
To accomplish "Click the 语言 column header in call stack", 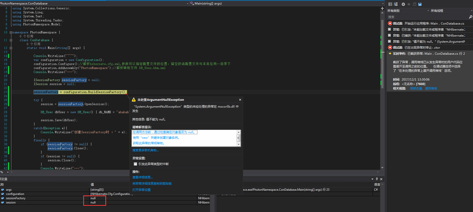I will (x=377, y=184).
